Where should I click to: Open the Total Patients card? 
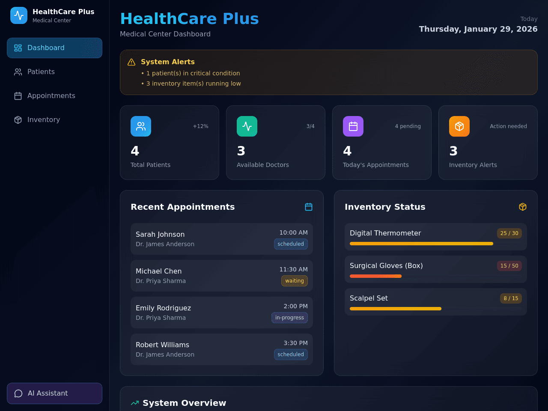point(170,143)
